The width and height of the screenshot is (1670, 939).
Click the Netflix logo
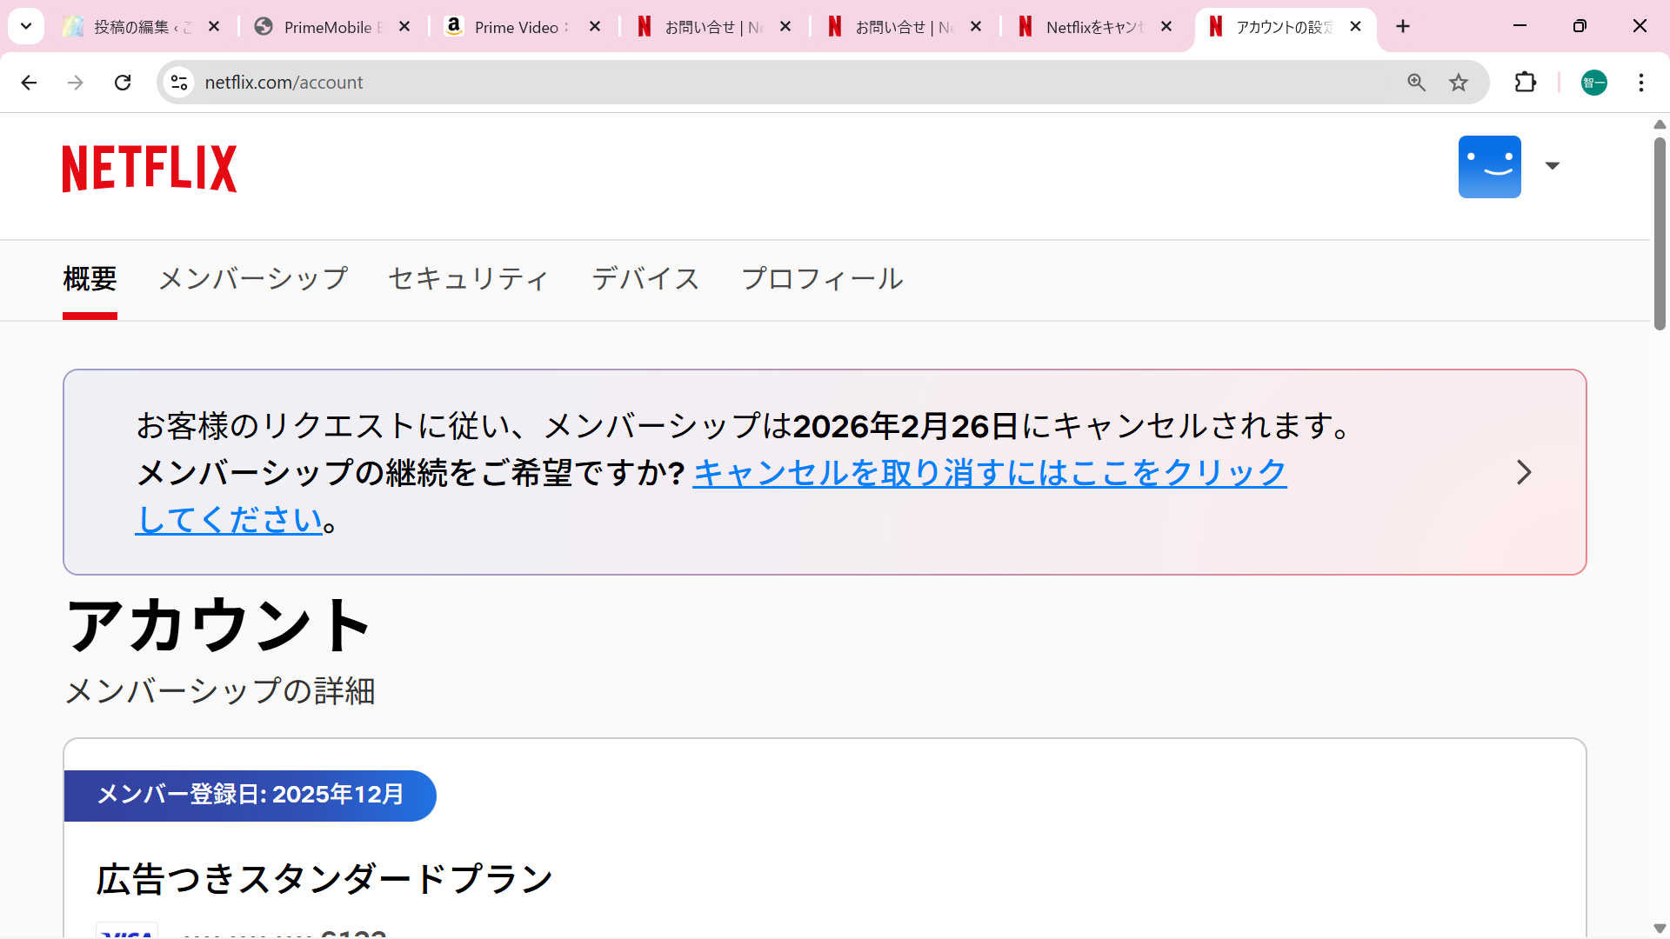[150, 168]
